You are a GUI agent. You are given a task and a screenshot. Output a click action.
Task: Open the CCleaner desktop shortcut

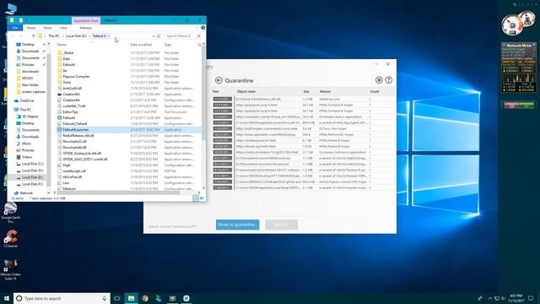[11, 239]
